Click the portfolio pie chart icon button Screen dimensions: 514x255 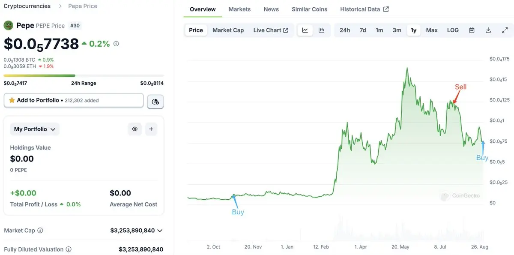(155, 102)
